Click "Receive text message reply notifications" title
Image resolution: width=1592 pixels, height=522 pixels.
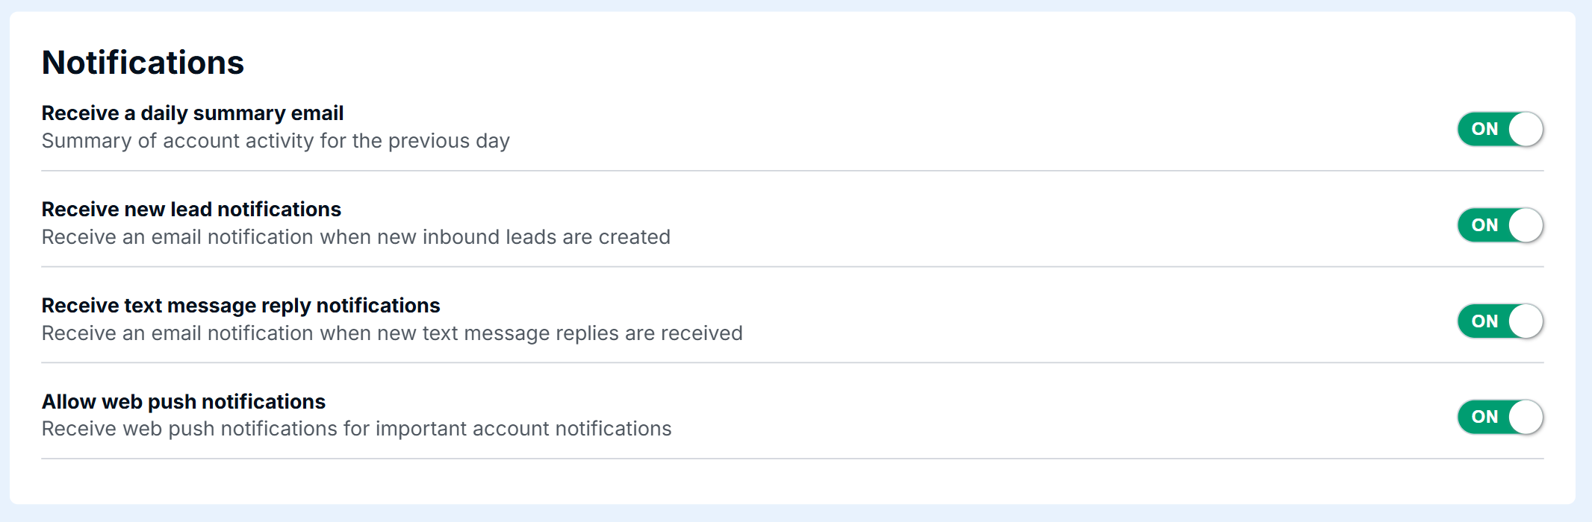[240, 306]
